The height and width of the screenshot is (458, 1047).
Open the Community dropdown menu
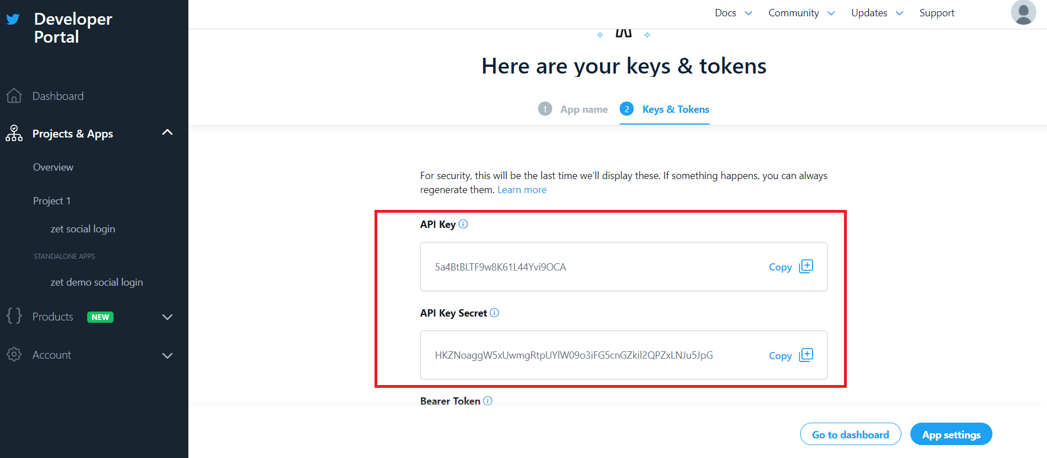point(801,13)
